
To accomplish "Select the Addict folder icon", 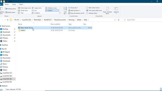I will (x=19, y=30).
